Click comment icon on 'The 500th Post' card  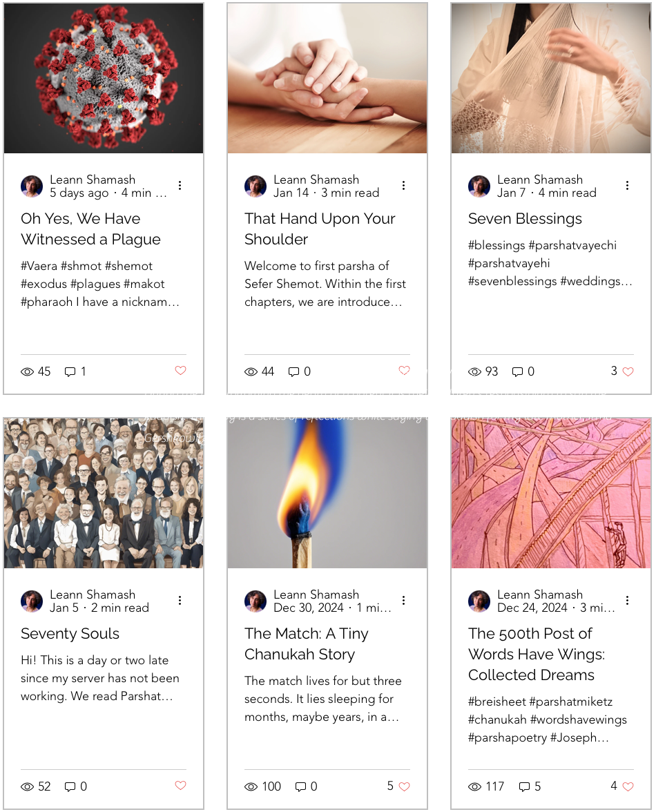pos(524,786)
